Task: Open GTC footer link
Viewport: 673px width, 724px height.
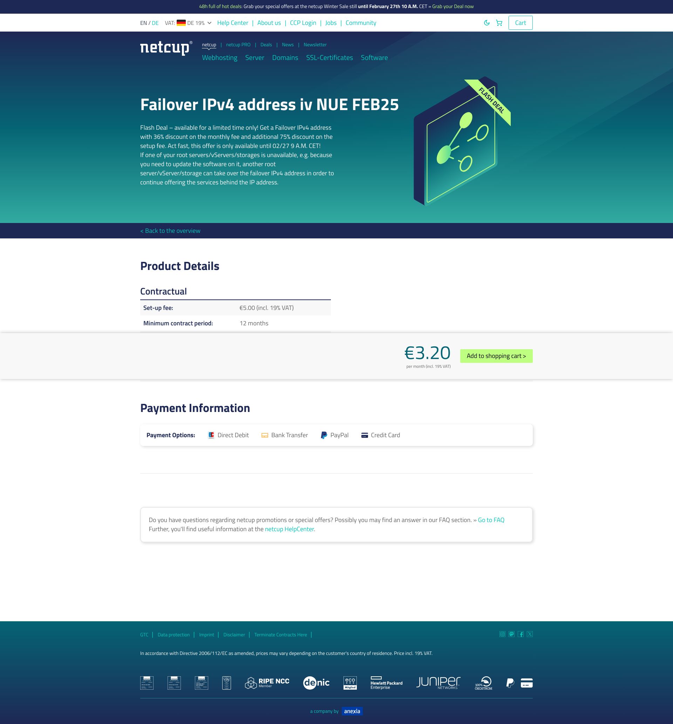Action: [144, 635]
